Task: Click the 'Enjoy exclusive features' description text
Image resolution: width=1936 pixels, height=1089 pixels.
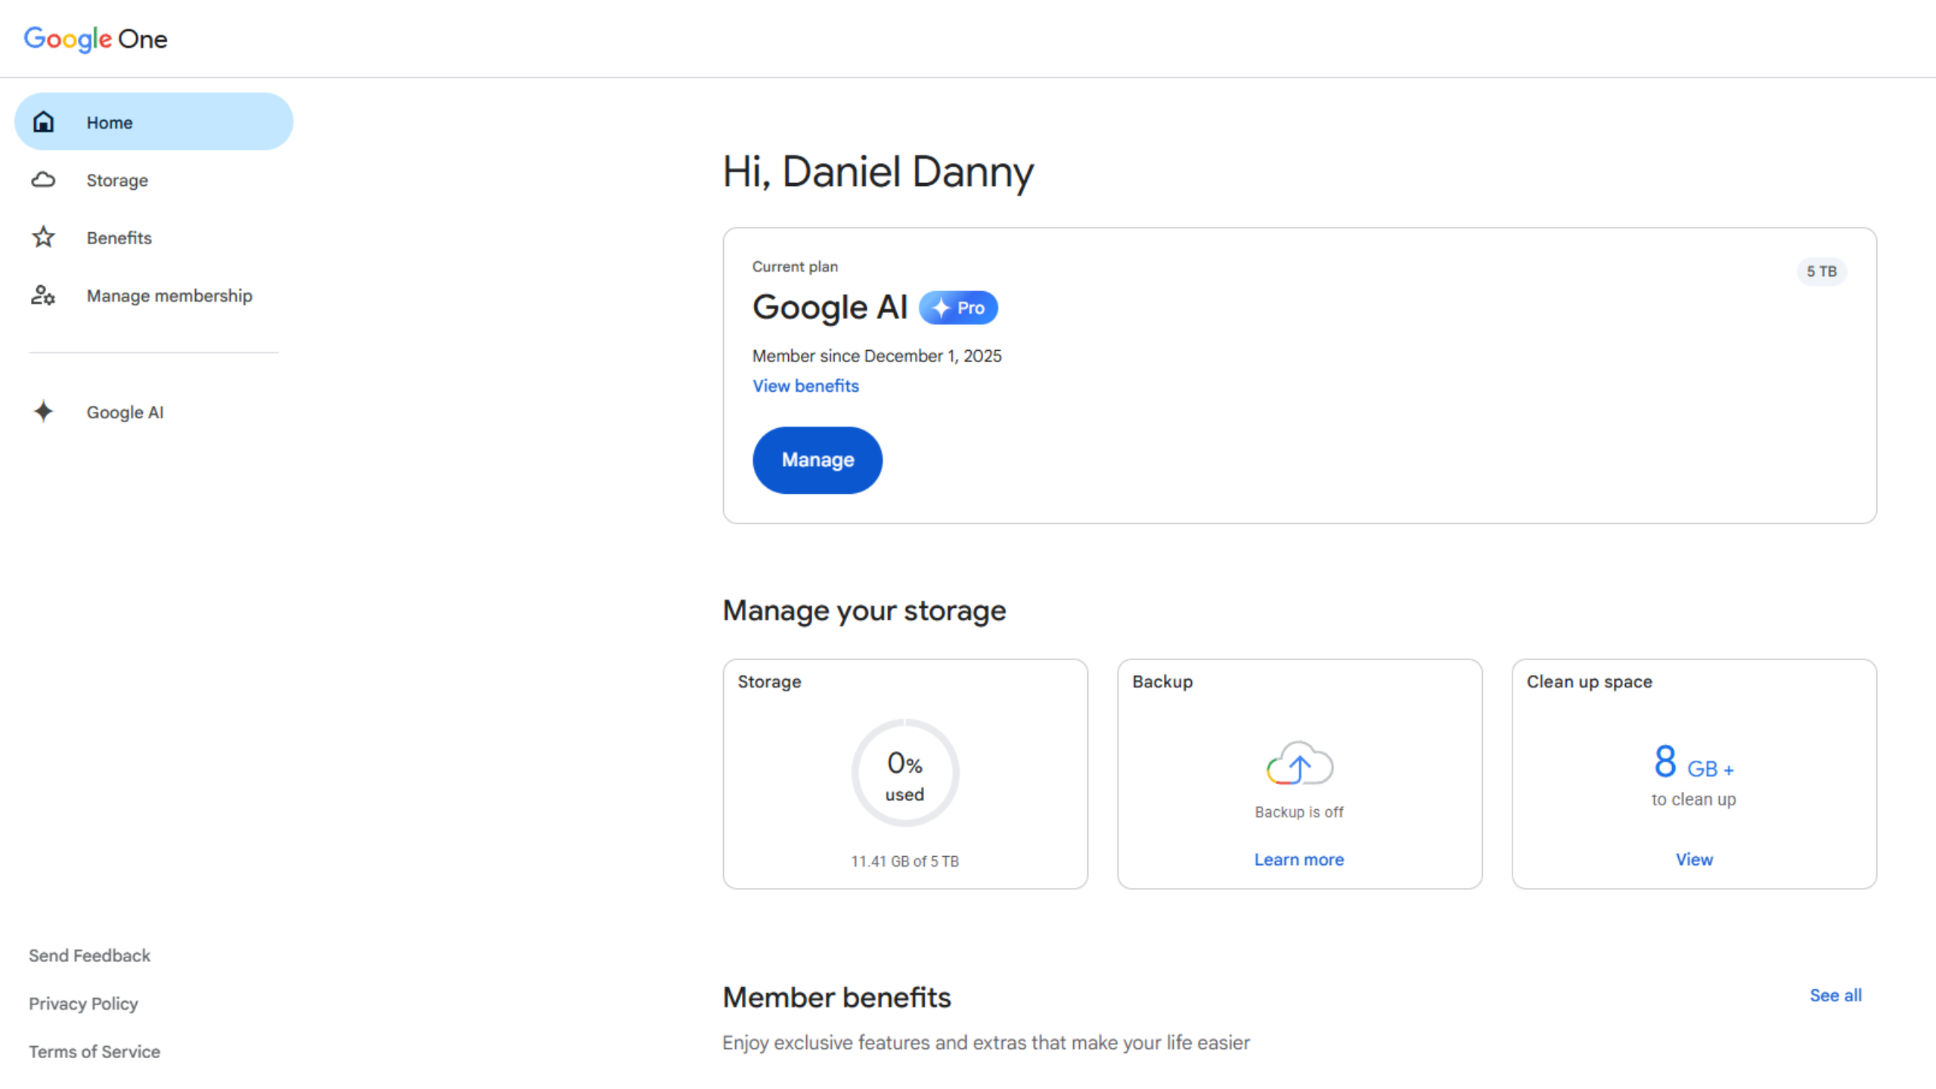Action: coord(985,1042)
